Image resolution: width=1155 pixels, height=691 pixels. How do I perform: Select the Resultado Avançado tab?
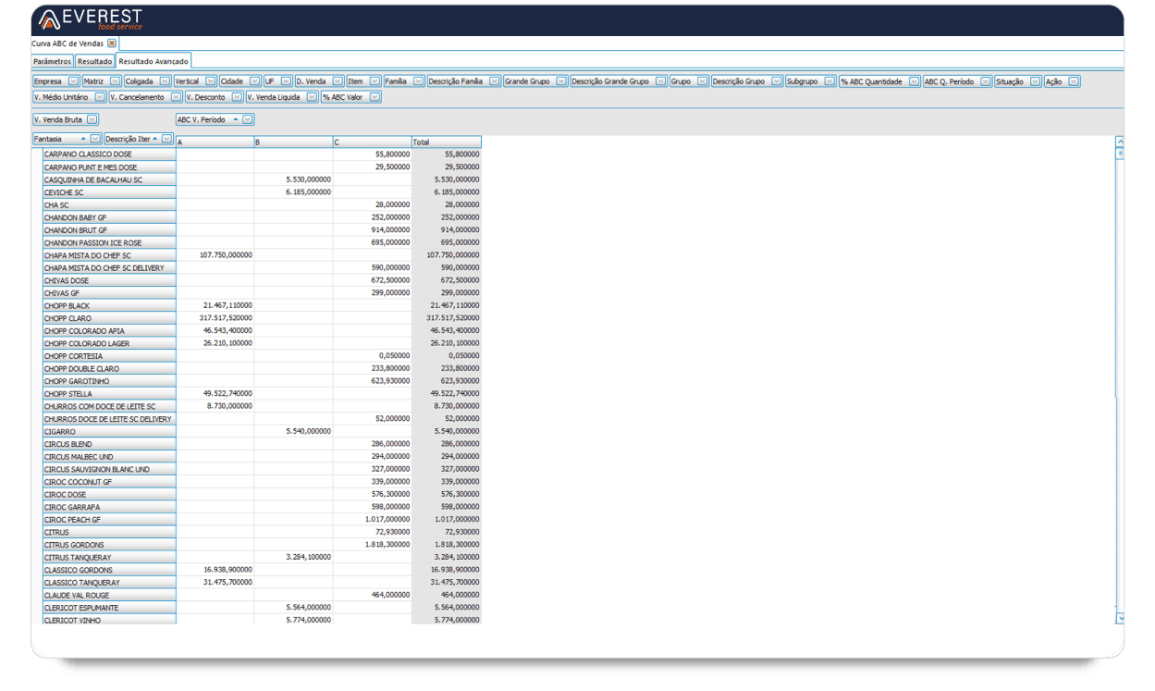[154, 61]
